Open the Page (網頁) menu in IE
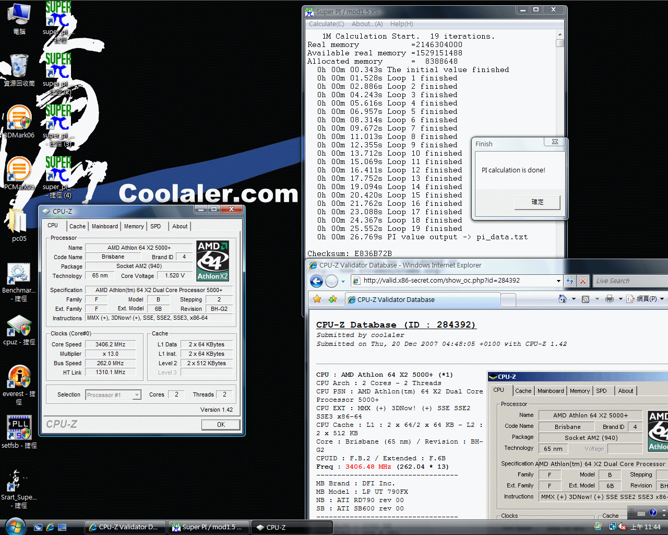Image resolution: width=668 pixels, height=535 pixels. 645,299
